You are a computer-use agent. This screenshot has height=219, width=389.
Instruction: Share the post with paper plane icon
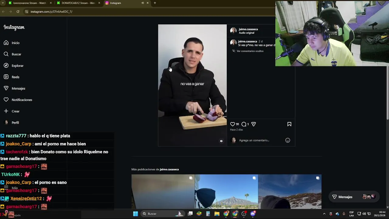[x=253, y=124]
